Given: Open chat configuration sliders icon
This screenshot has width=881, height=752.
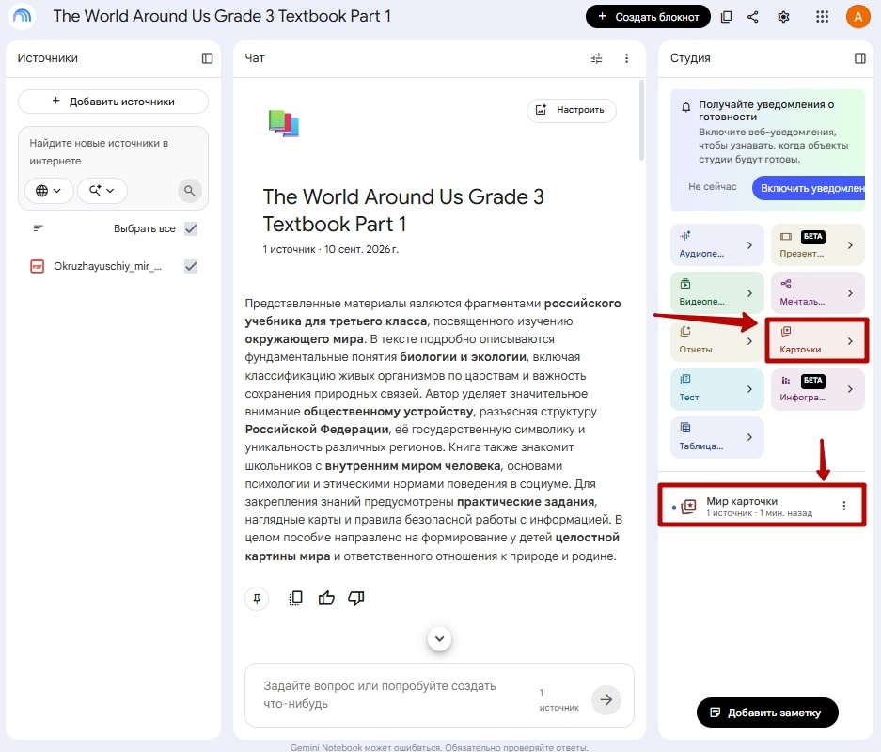Looking at the screenshot, I should 597,58.
